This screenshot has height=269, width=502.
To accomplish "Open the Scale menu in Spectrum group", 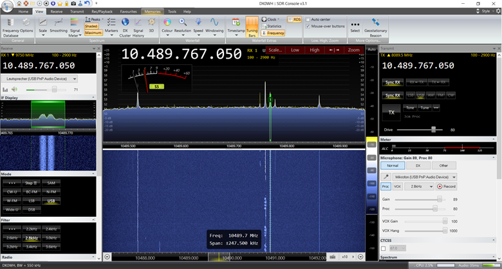I will pyautogui.click(x=43, y=27).
